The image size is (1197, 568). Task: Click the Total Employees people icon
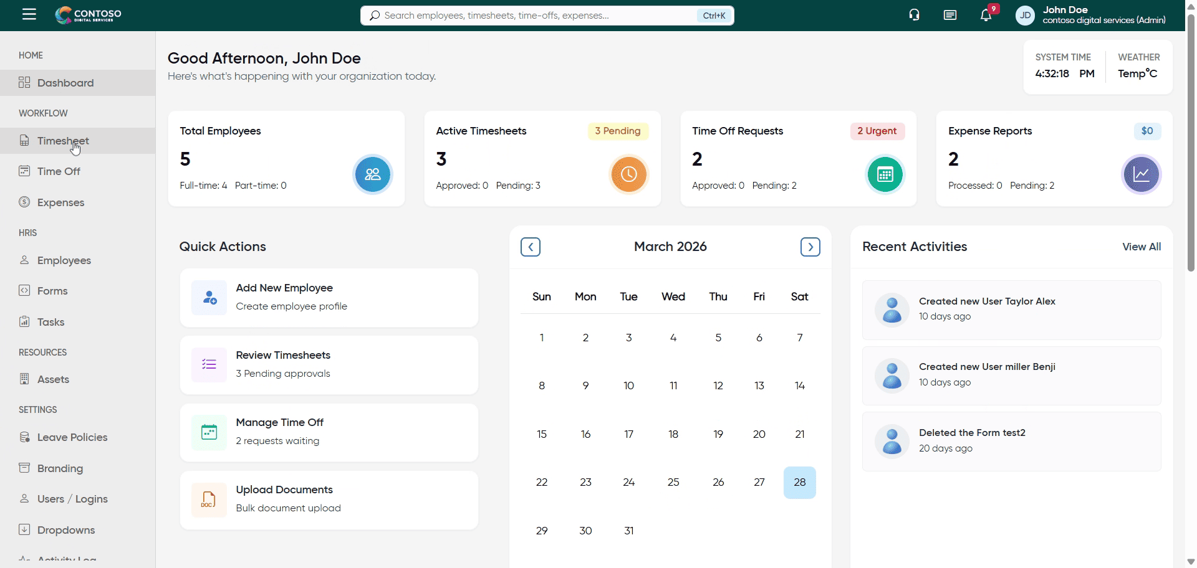coord(373,174)
